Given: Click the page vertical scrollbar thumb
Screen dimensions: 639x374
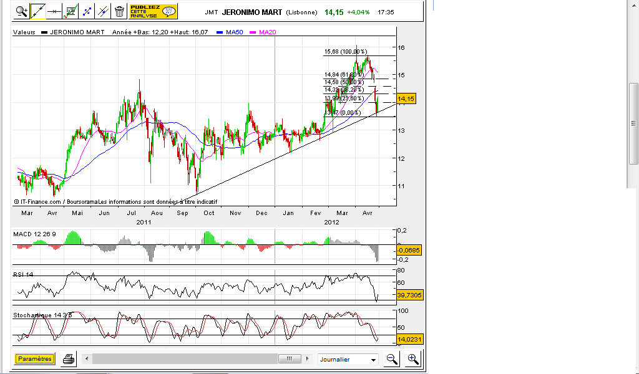Looking at the screenshot, I should pyautogui.click(x=633, y=123).
